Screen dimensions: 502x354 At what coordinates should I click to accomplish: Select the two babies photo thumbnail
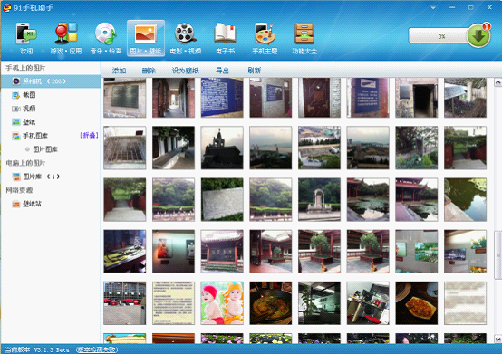222,302
